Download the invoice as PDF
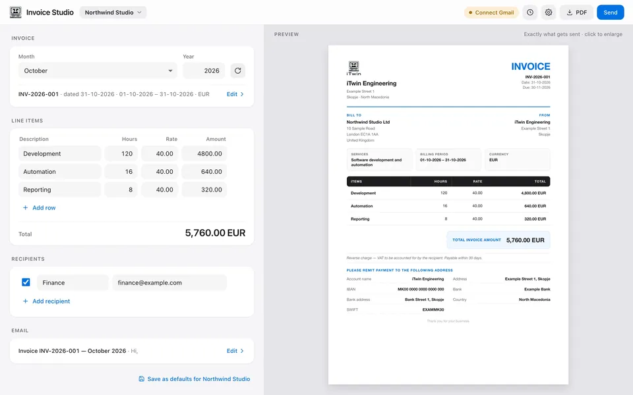Image resolution: width=633 pixels, height=395 pixels. click(x=576, y=13)
